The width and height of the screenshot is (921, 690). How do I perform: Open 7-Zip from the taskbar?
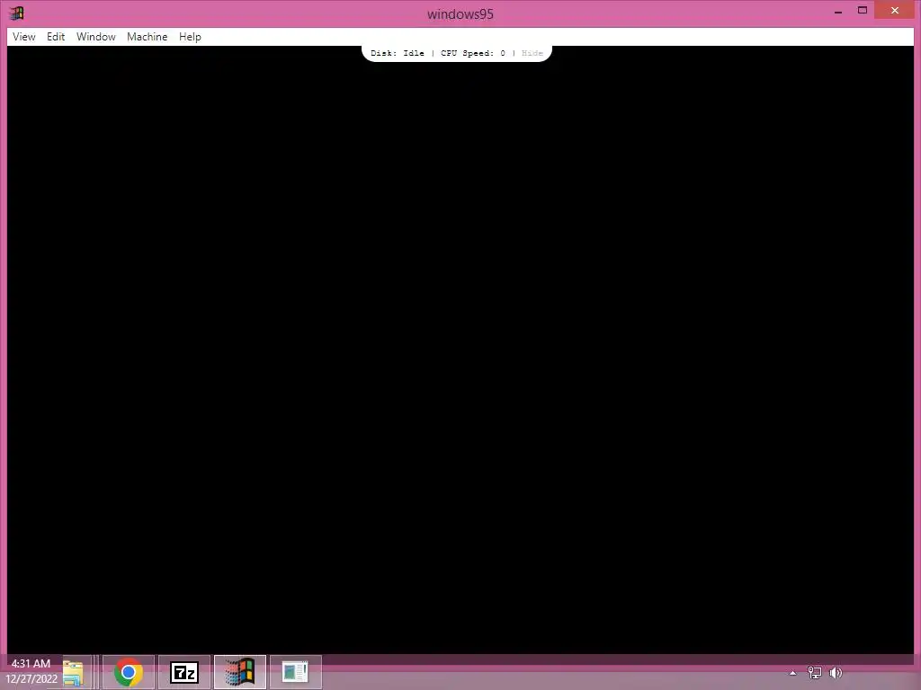(x=183, y=672)
